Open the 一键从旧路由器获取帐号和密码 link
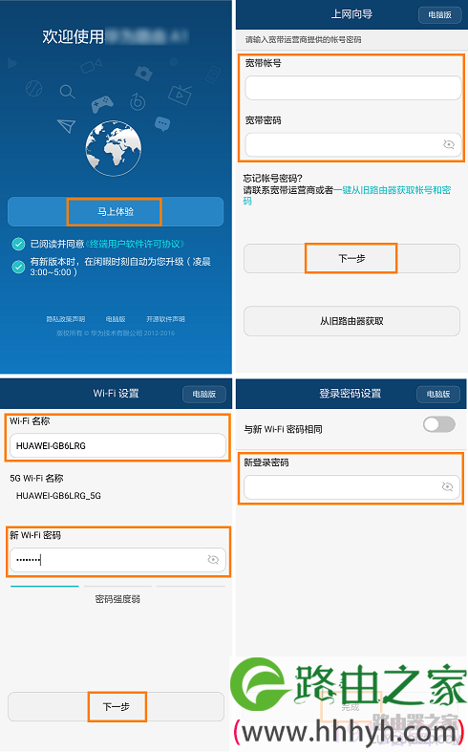The image size is (468, 752). (x=393, y=190)
